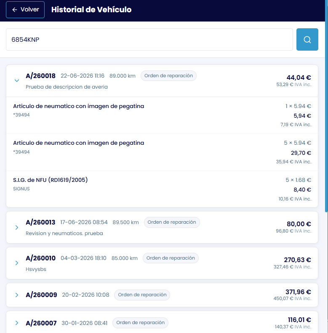Click date 30-01-2026 08:41
Screen dimensions: 328x333
pos(85,323)
